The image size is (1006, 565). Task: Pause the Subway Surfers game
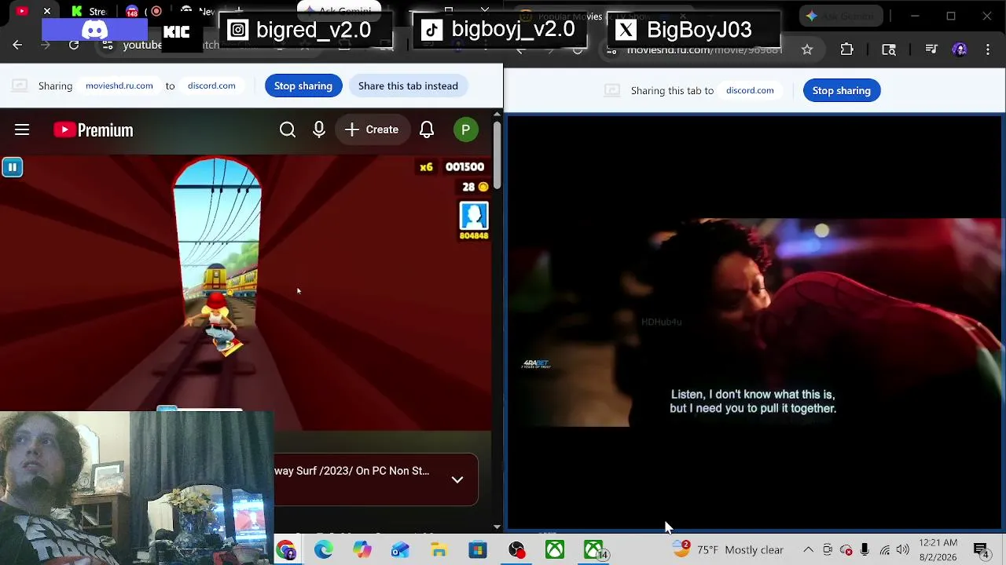[x=12, y=166]
